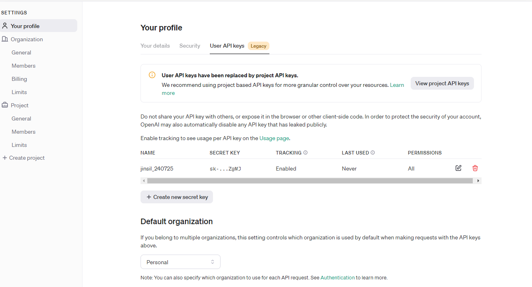Click the table's left scroll arrow
The image size is (532, 287).
pyautogui.click(x=144, y=181)
